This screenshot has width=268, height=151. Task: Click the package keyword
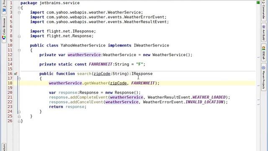[x=29, y=3]
